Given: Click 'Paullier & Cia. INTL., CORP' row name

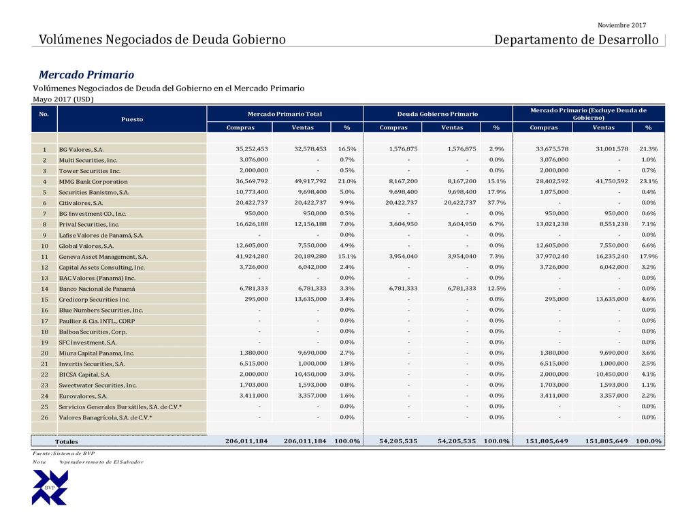Looking at the screenshot, I should point(97,321).
